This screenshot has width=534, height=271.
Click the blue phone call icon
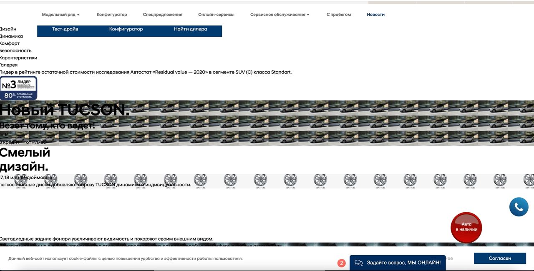point(519,207)
